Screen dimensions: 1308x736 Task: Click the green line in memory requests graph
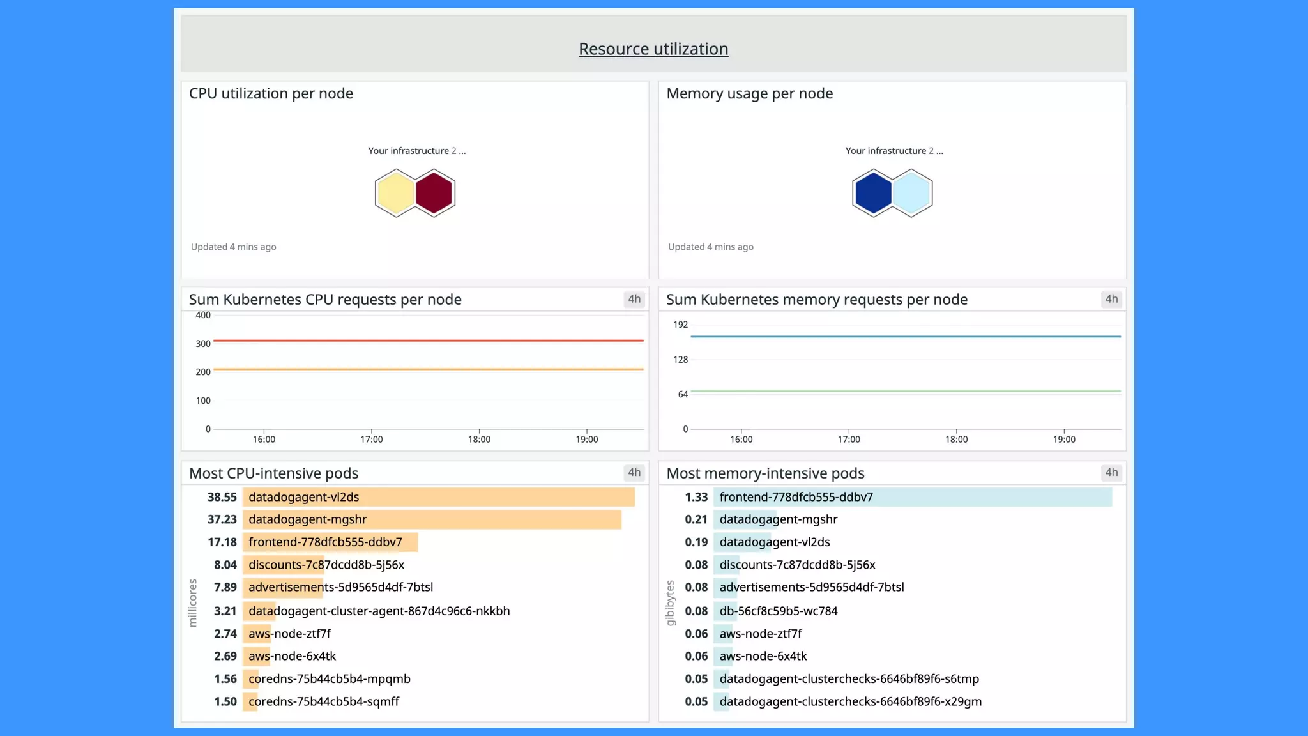[905, 391]
